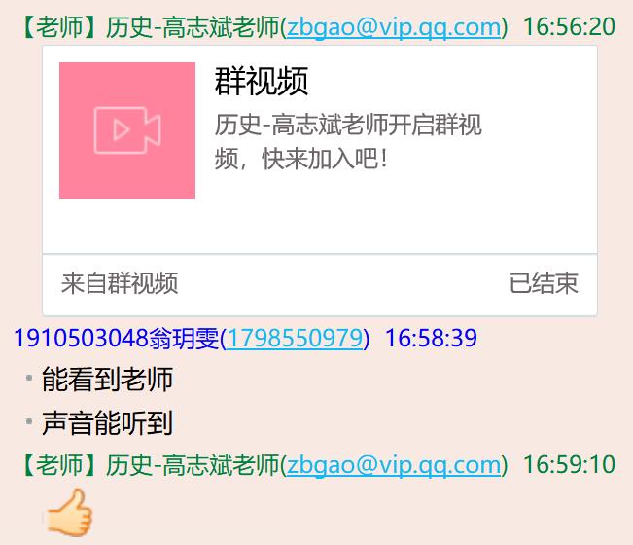Click the bullet before 能看到老师

click(29, 379)
